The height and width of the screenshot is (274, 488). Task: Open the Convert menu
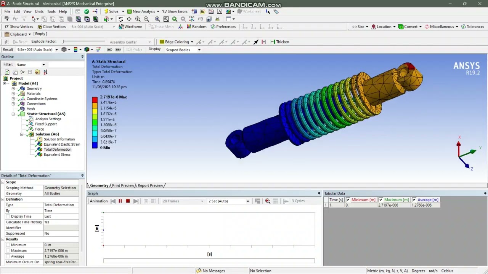[410, 27]
